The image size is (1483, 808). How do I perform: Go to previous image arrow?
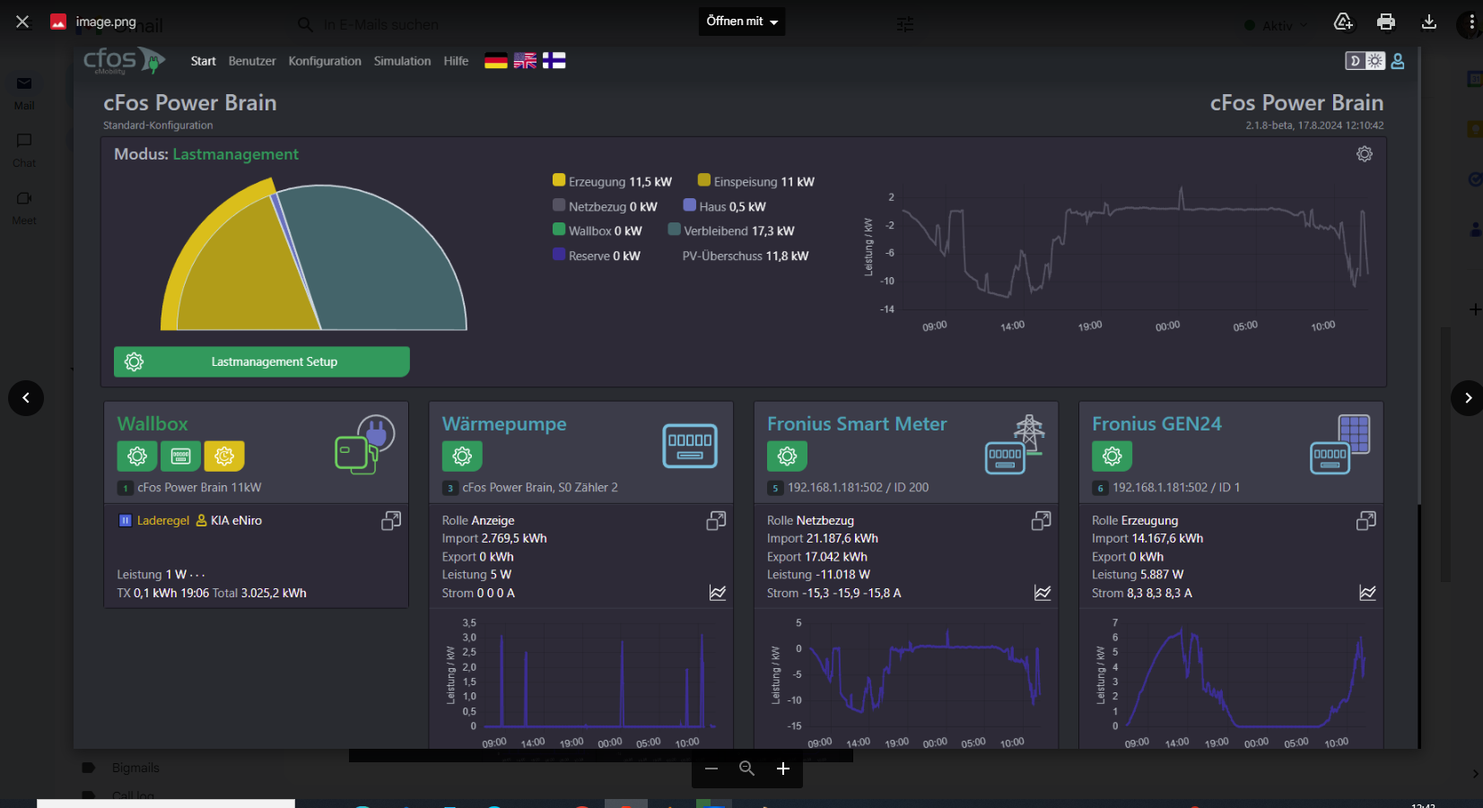point(26,398)
